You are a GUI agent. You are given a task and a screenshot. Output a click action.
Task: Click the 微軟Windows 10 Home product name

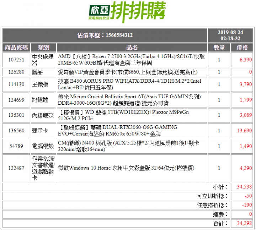126,168
